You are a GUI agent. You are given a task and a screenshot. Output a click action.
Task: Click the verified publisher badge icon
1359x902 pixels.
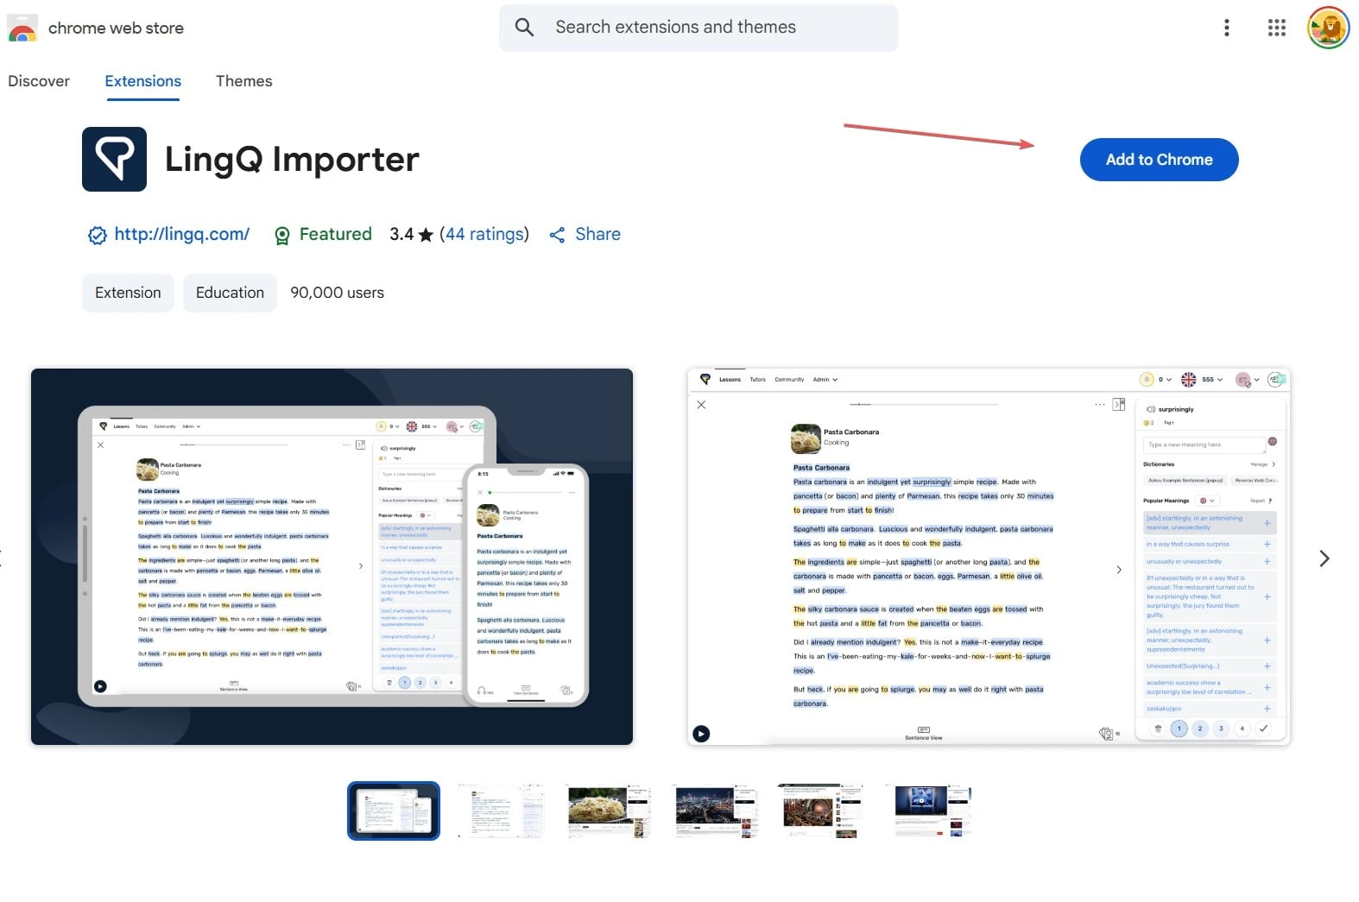coord(98,235)
